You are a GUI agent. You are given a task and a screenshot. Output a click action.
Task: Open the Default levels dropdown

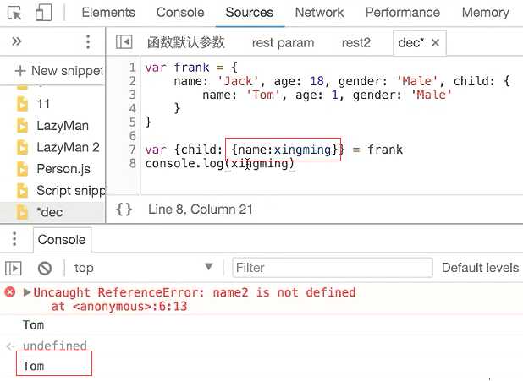[481, 268]
